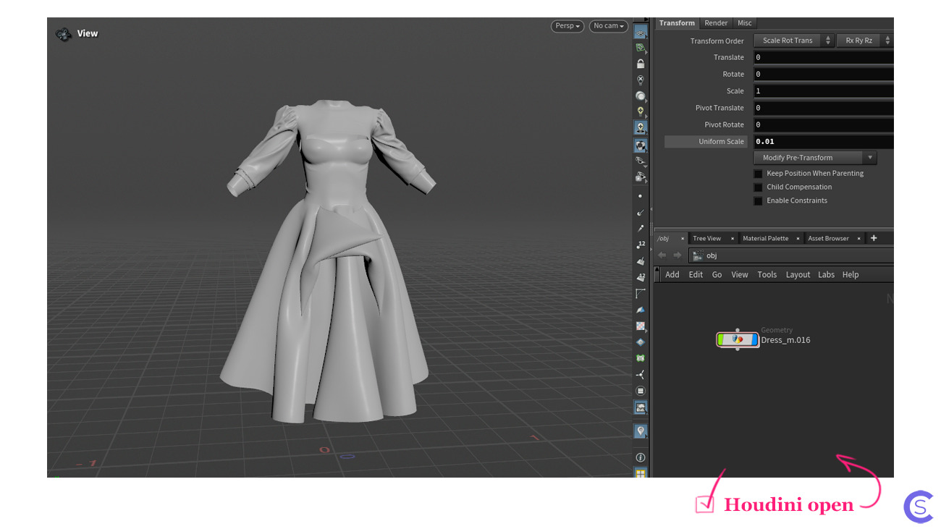Click the circular square-inset display icon
941x529 pixels.
(x=641, y=391)
